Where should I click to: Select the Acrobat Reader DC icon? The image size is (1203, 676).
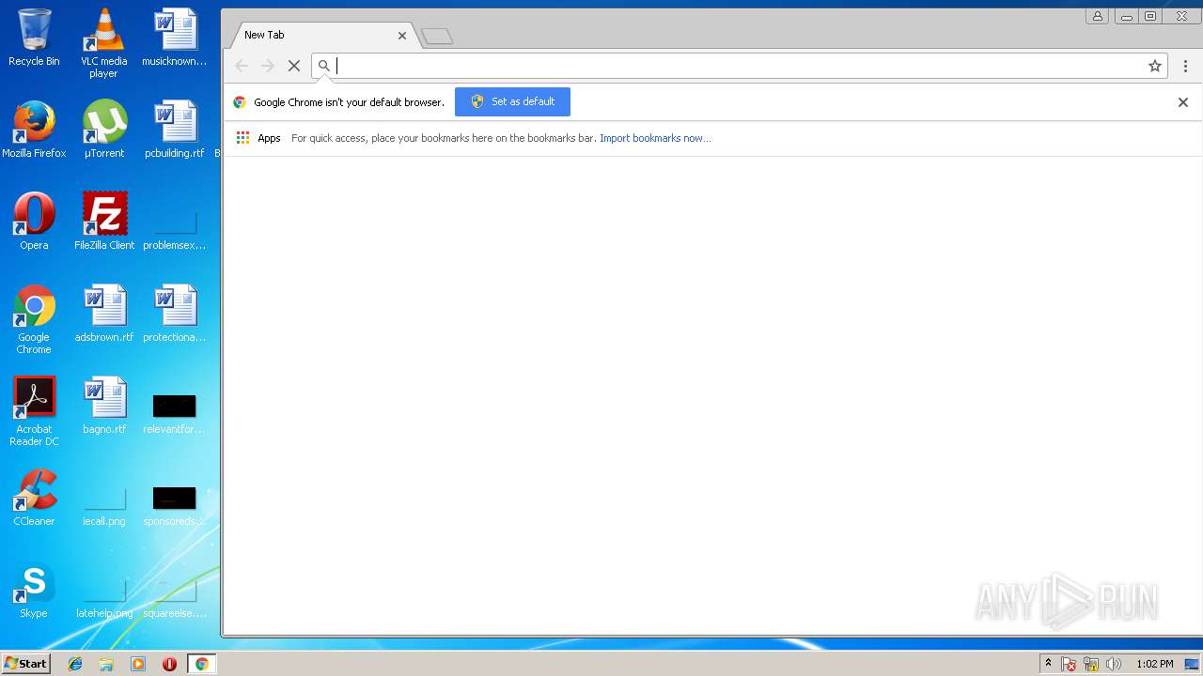pyautogui.click(x=34, y=411)
